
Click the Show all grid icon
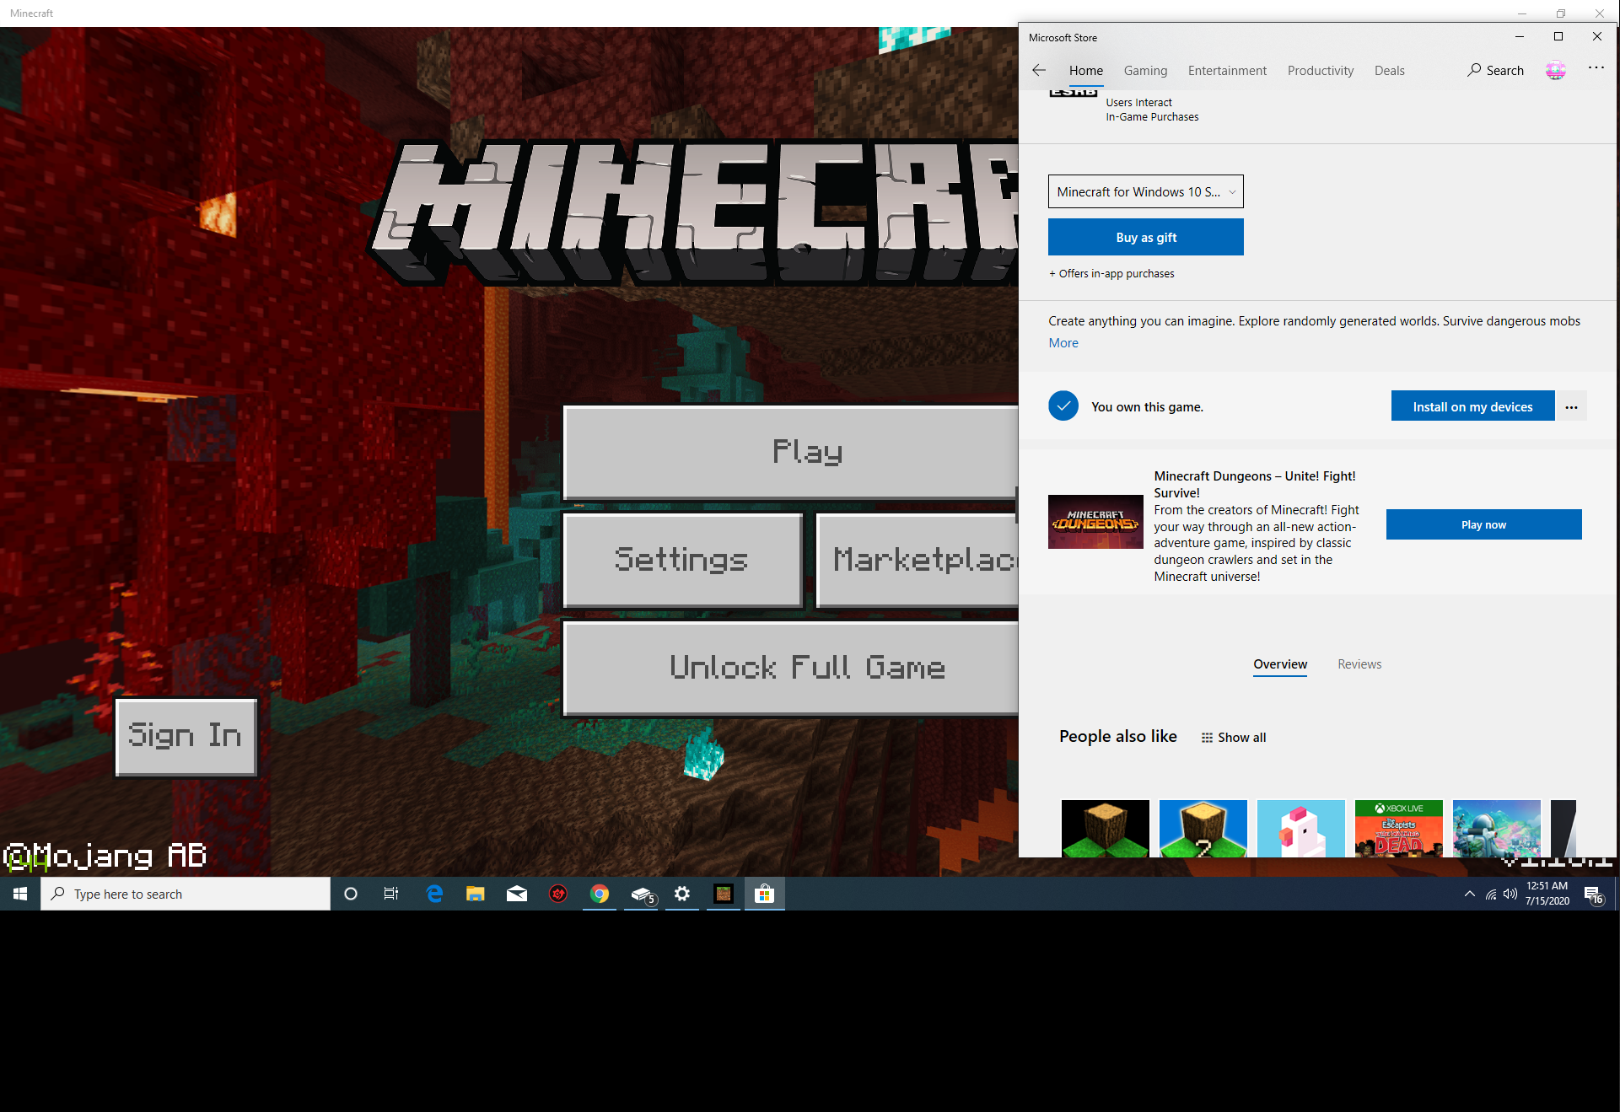(1207, 738)
